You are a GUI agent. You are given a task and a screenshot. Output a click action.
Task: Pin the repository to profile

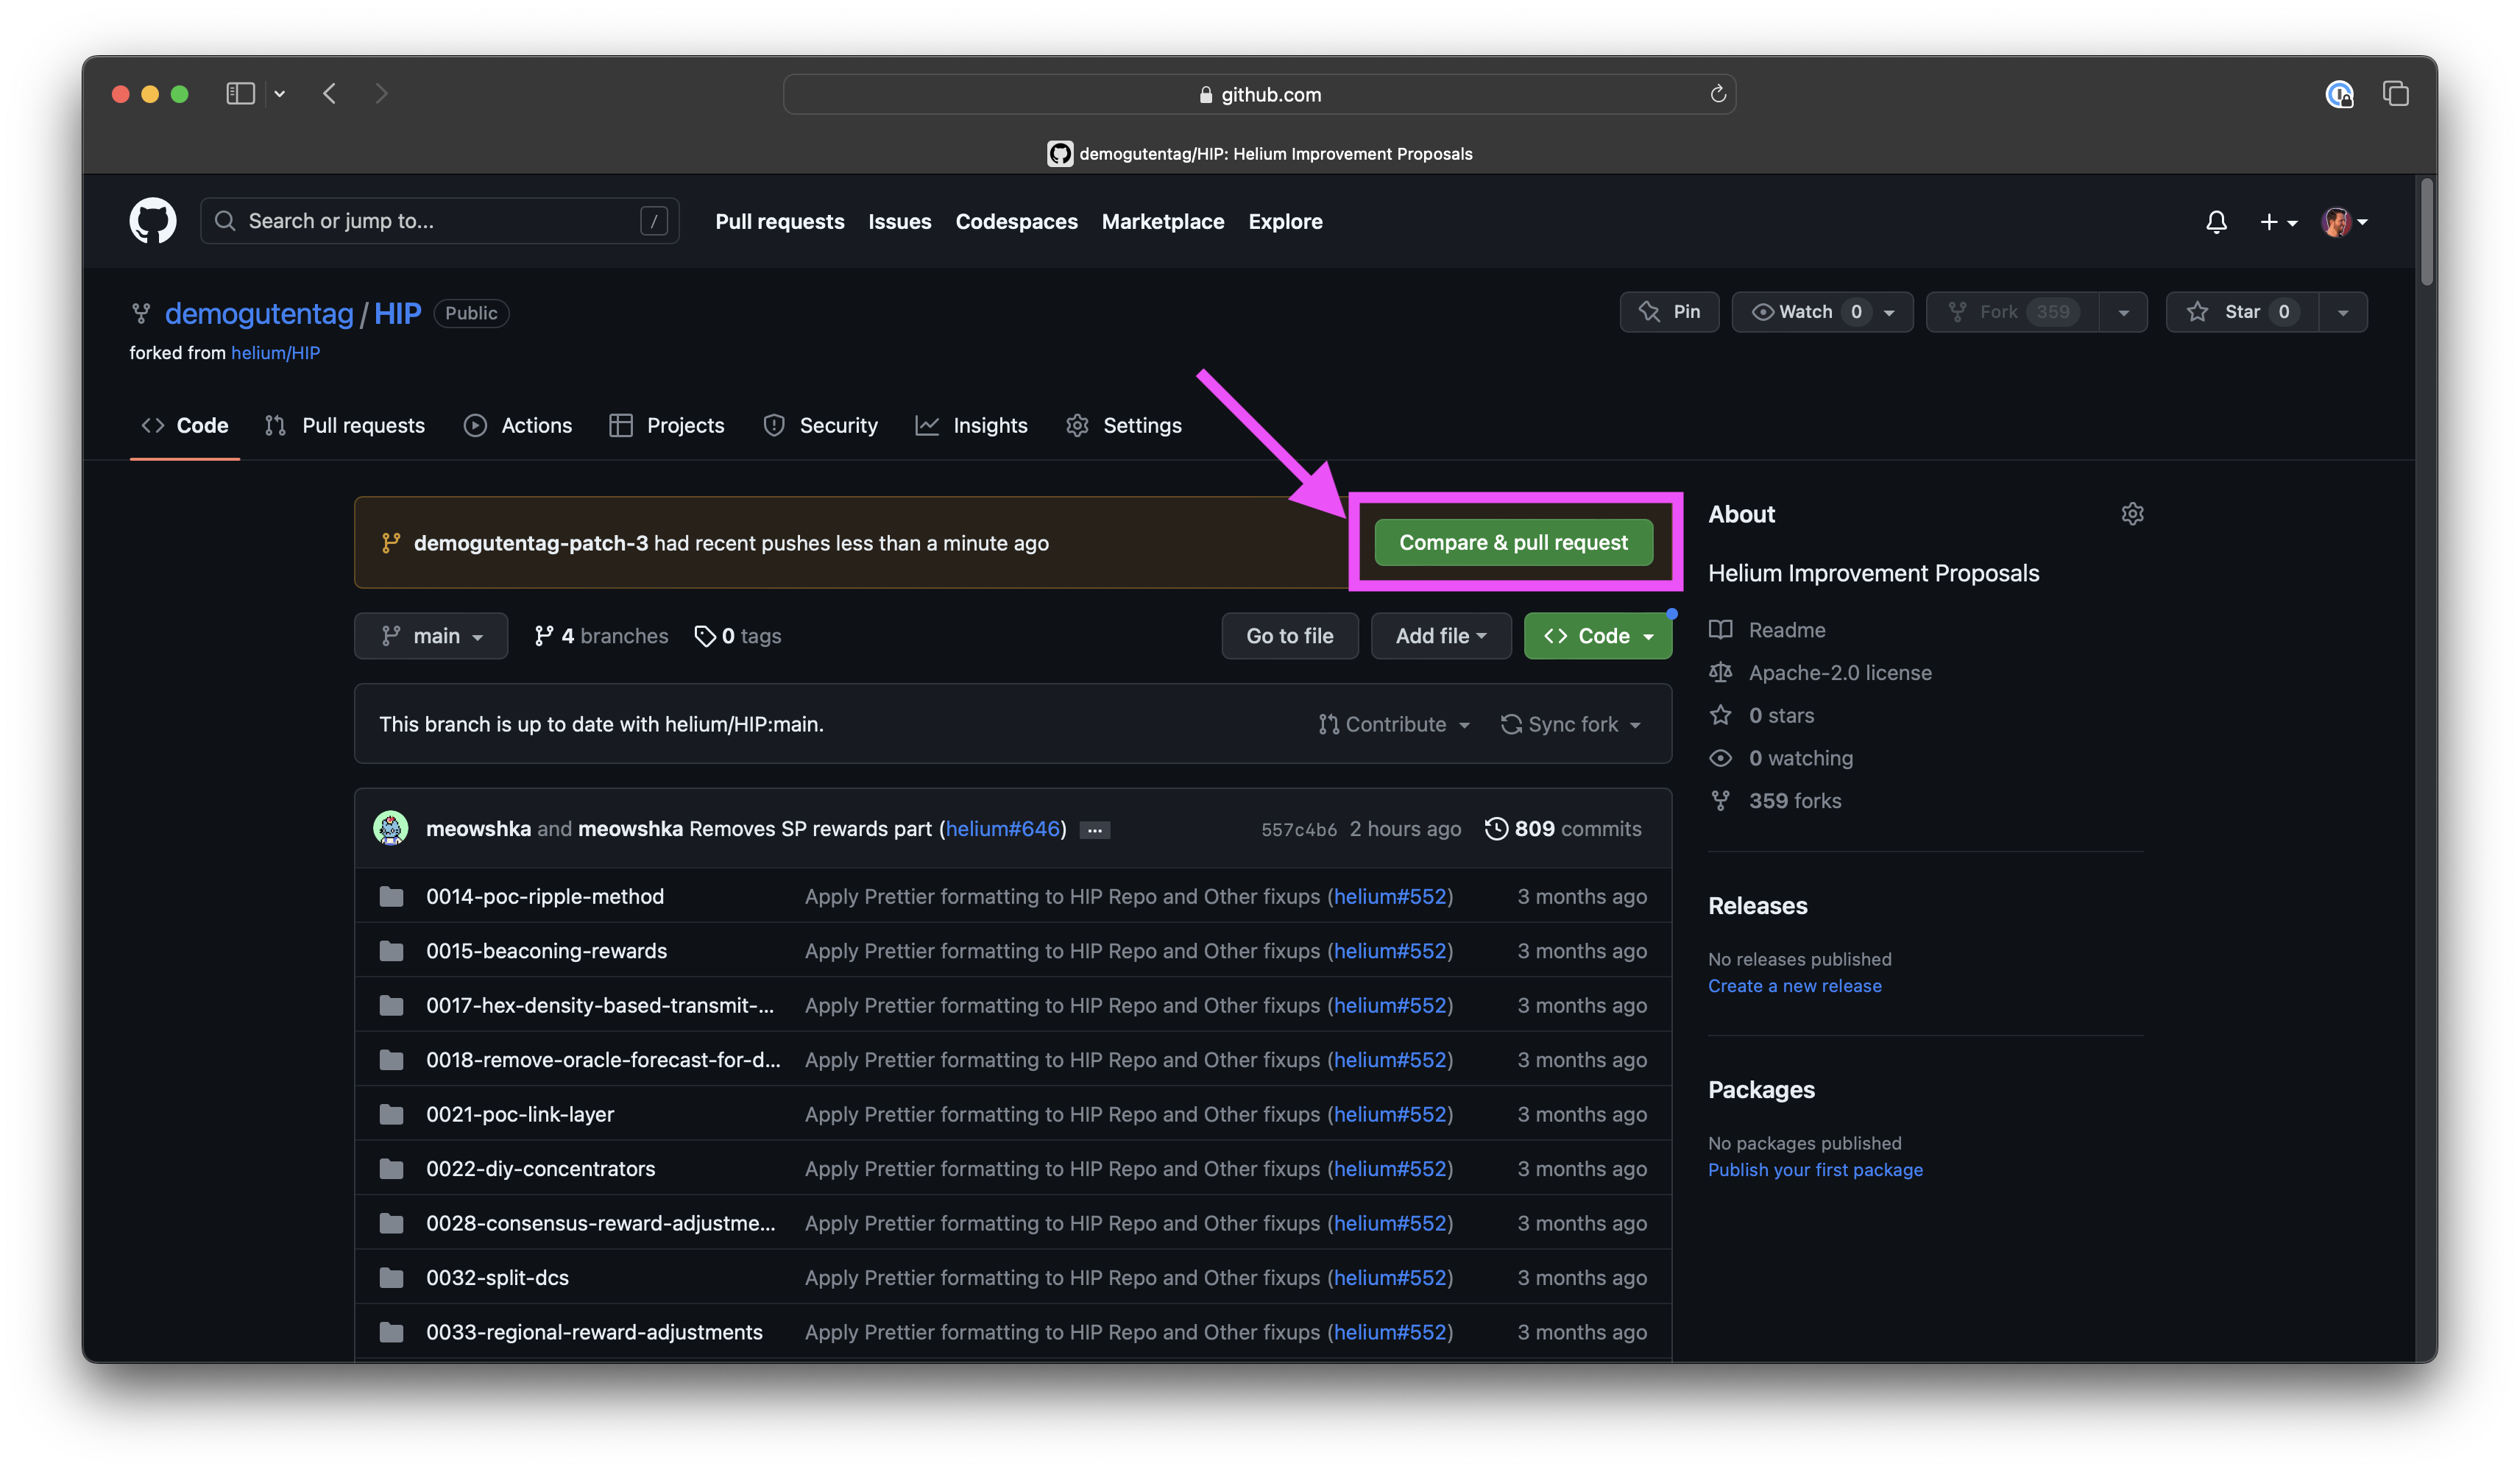pyautogui.click(x=1669, y=312)
